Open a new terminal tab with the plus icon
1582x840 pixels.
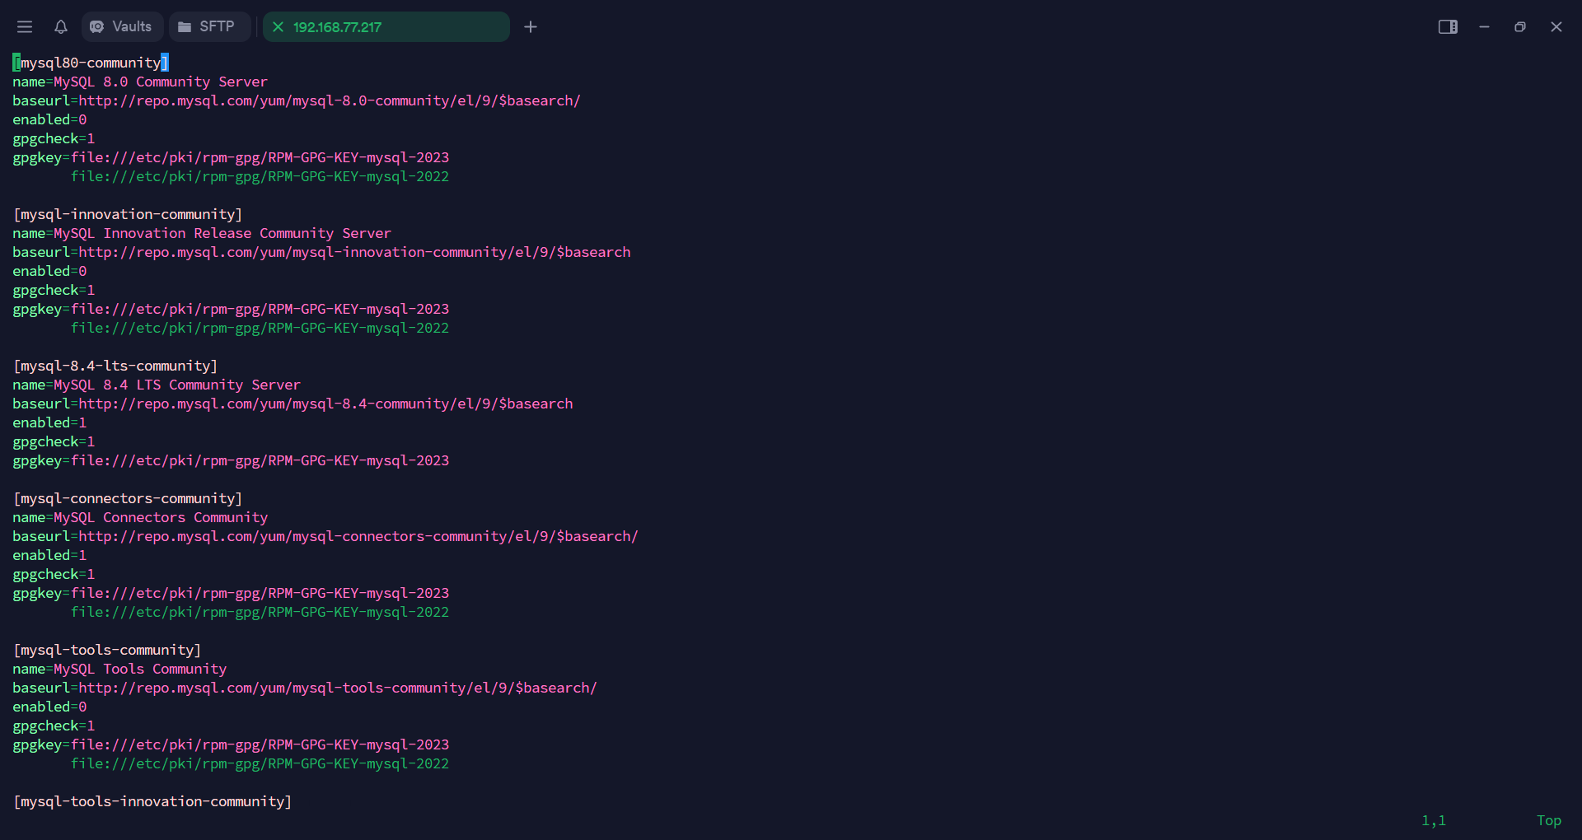pyautogui.click(x=530, y=26)
